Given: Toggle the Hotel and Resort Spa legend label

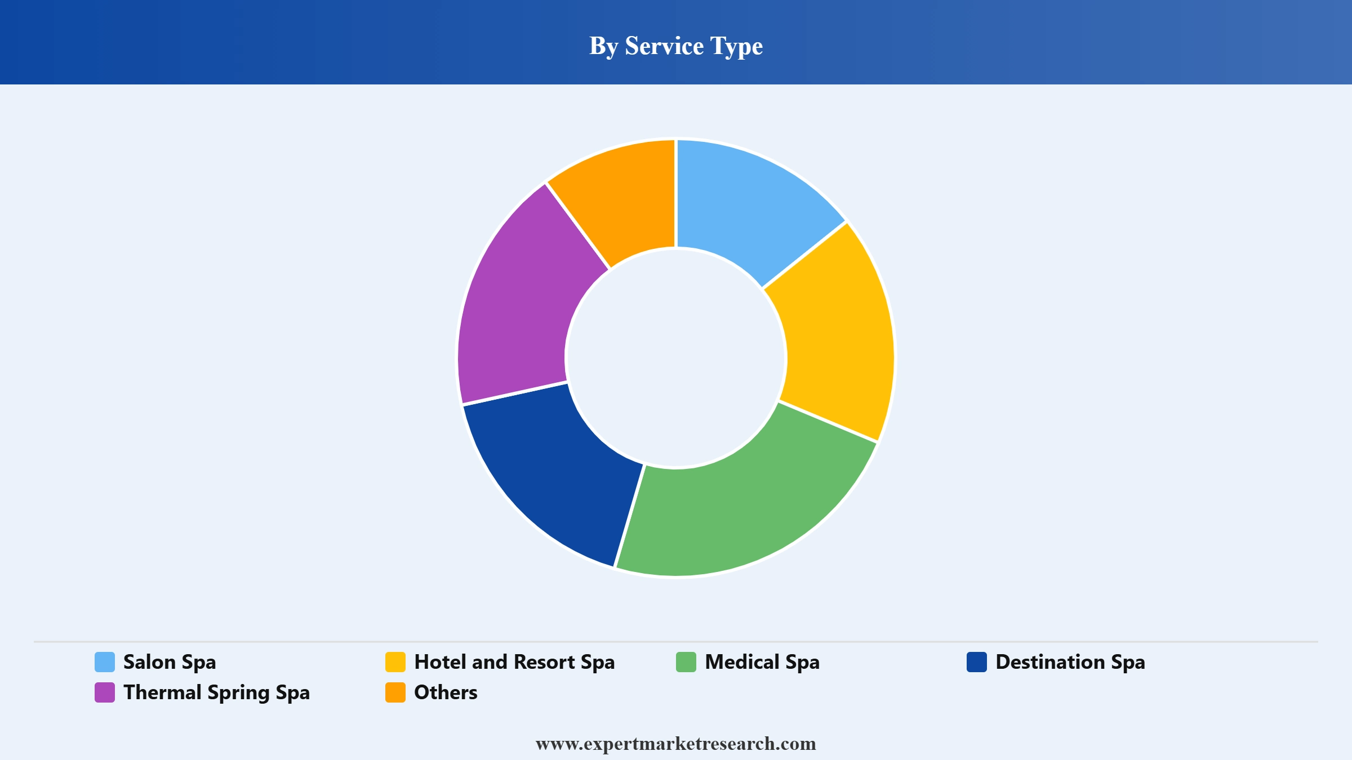Looking at the screenshot, I should [514, 662].
